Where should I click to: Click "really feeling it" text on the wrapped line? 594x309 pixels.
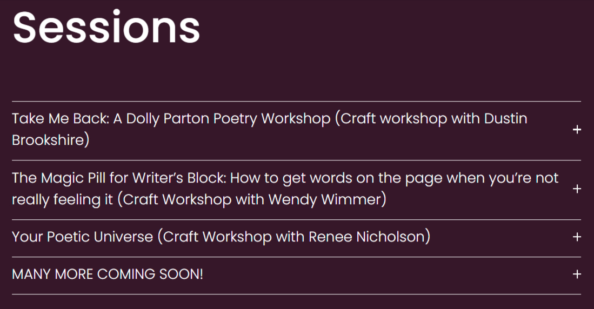[x=63, y=199]
